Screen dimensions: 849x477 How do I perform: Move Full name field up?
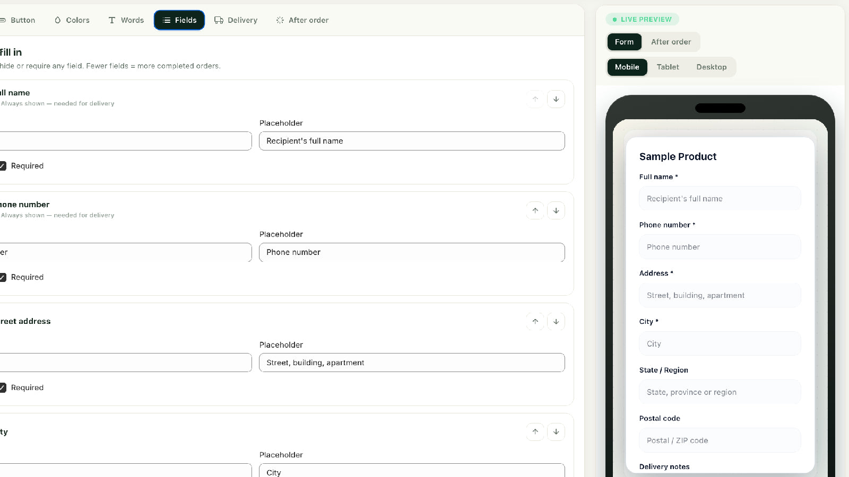pos(535,99)
